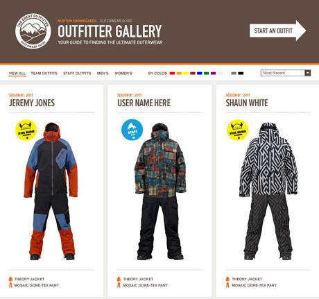Open the Most Recent sort dropdown
This screenshot has height=299, width=319.
(286, 73)
